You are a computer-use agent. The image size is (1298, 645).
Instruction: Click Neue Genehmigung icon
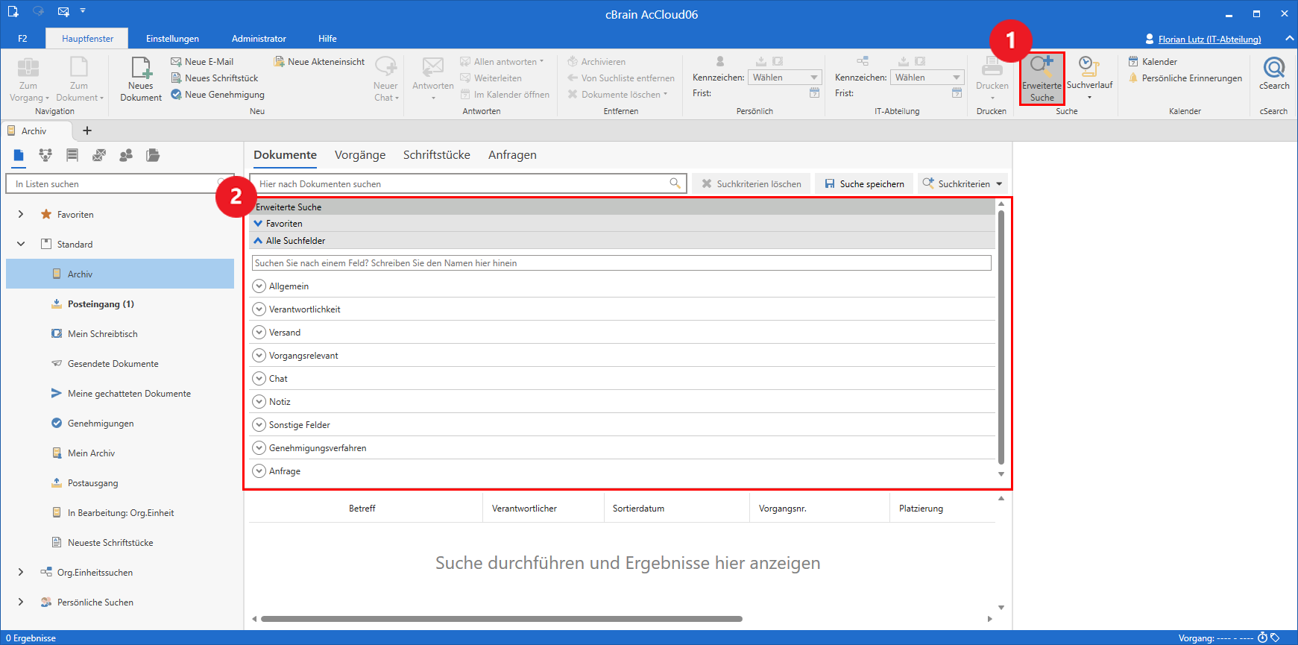tap(177, 95)
